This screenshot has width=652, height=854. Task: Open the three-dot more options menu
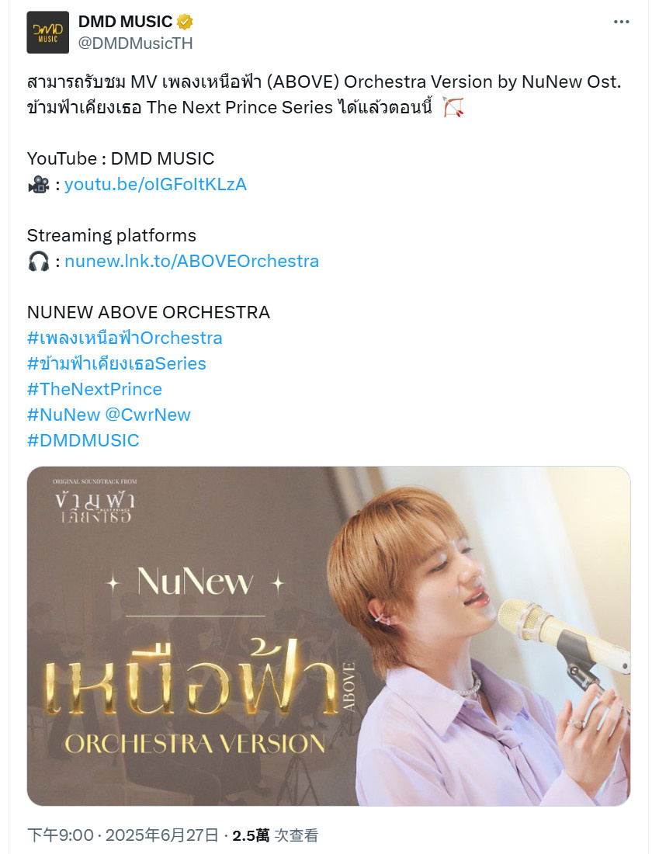click(621, 22)
